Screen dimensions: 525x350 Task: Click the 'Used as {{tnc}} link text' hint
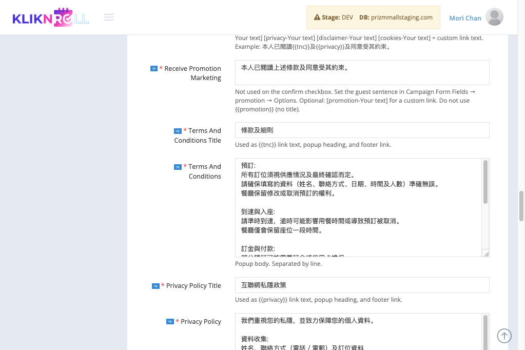coord(313,145)
